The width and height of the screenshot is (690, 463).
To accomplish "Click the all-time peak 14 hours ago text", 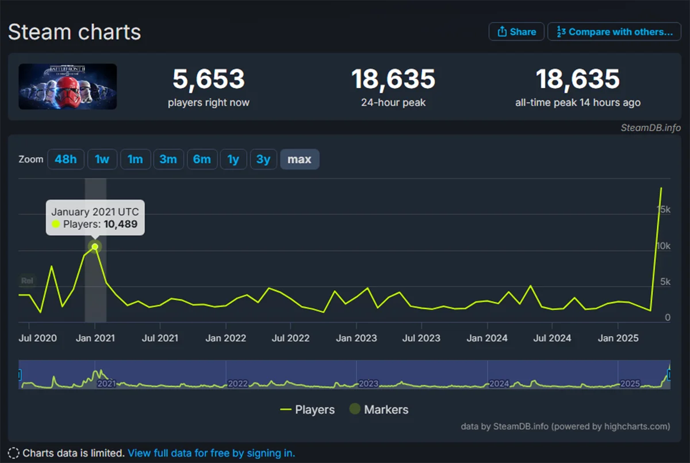I will [x=578, y=103].
